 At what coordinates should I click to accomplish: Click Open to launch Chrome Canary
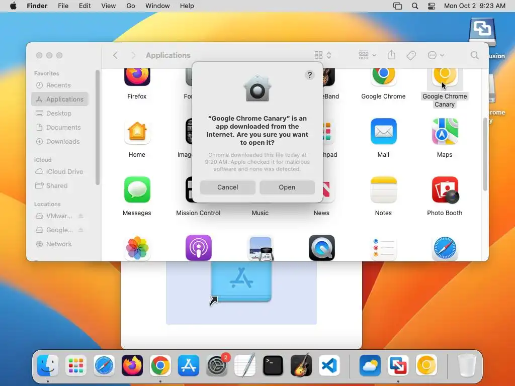[287, 187]
